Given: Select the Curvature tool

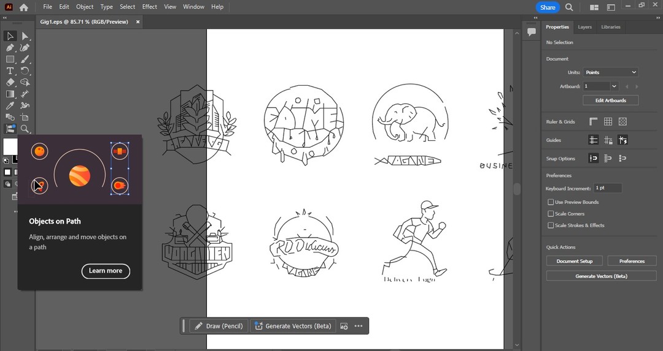Looking at the screenshot, I should 25,48.
